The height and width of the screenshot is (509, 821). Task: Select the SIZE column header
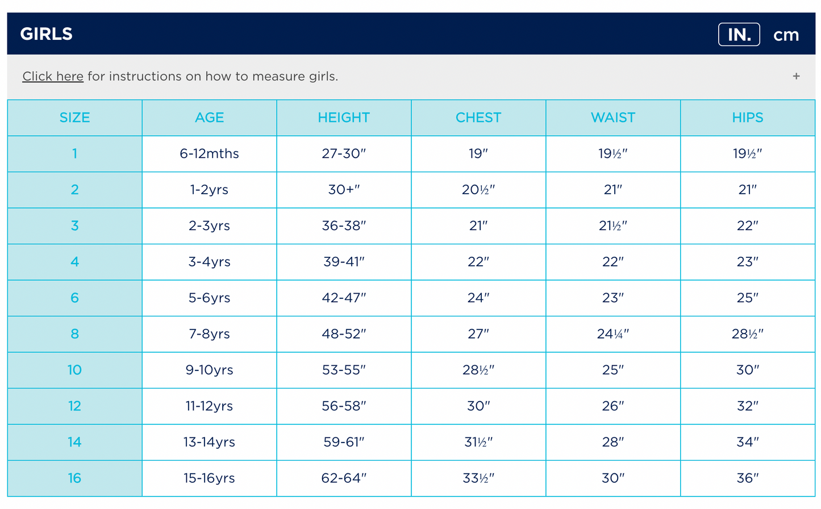[x=74, y=118]
